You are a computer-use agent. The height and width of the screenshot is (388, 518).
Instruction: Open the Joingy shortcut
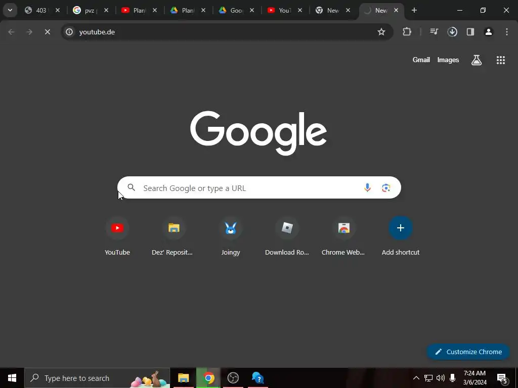(x=231, y=236)
